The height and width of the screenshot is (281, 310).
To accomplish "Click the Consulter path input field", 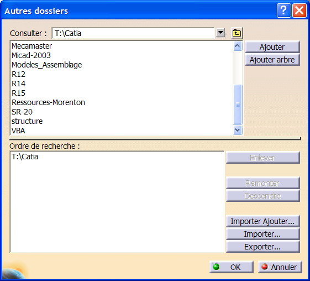I will point(133,33).
